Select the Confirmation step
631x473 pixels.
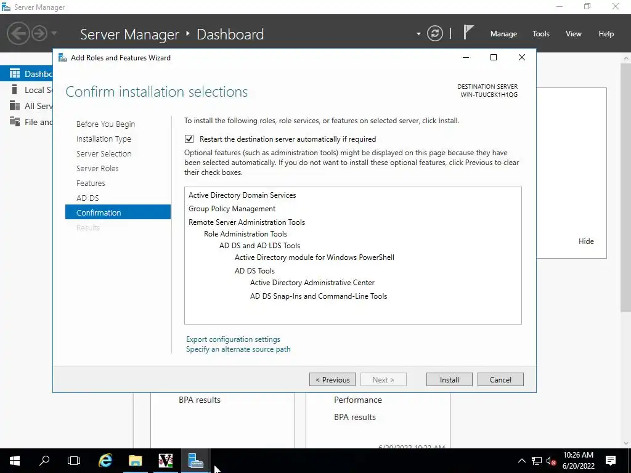[118, 212]
